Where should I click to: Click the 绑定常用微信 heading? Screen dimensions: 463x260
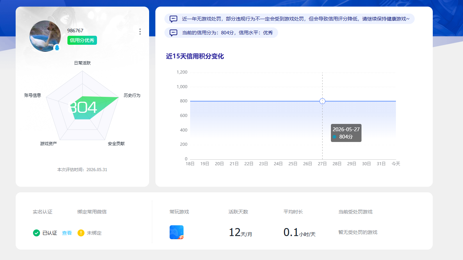coord(92,212)
